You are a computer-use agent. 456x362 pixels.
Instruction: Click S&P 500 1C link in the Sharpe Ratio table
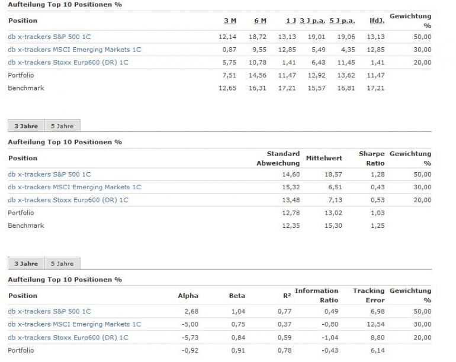point(49,174)
